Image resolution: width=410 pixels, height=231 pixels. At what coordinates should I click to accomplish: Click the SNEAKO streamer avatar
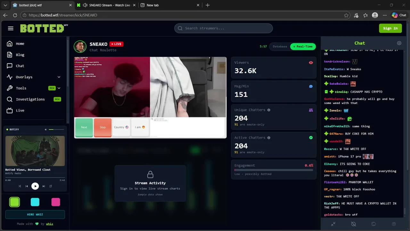click(x=80, y=47)
